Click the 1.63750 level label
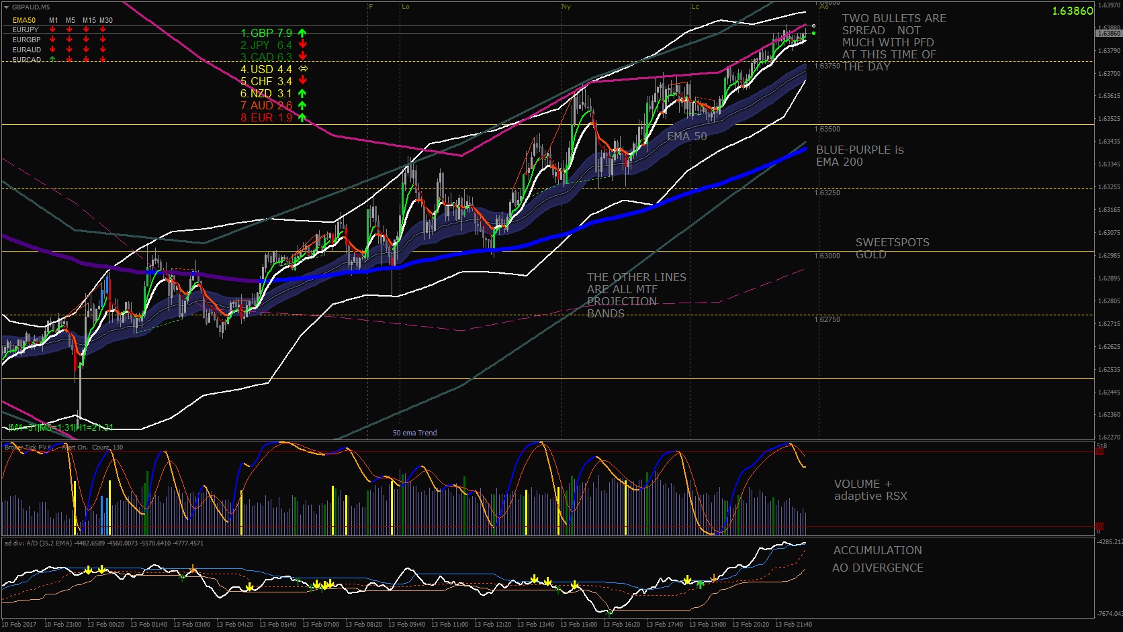The width and height of the screenshot is (1123, 632). click(x=827, y=66)
